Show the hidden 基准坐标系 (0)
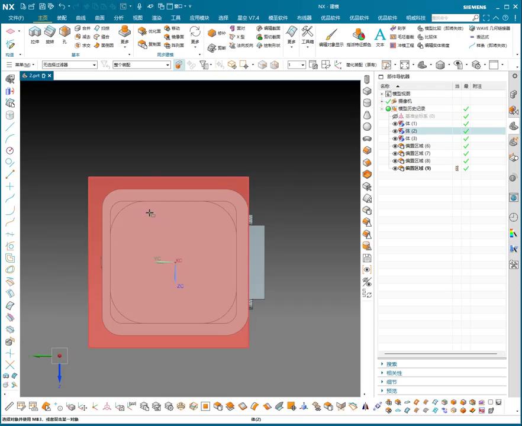The image size is (522, 426). click(395, 117)
